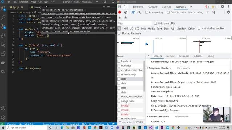Open the Preview tab of request
232x130 pixels.
click(x=170, y=56)
